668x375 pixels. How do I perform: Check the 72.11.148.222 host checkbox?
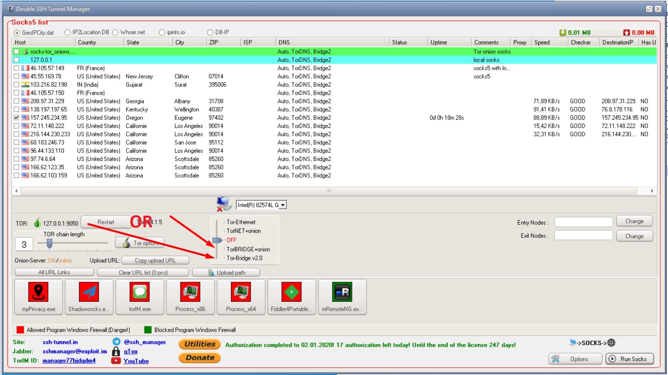click(16, 126)
